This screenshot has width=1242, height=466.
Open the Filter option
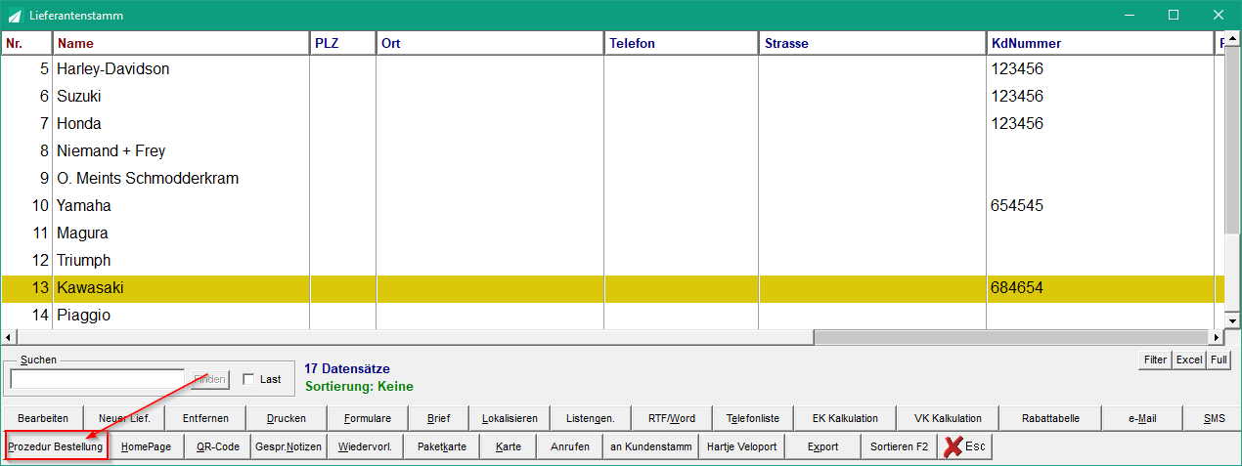click(1155, 360)
